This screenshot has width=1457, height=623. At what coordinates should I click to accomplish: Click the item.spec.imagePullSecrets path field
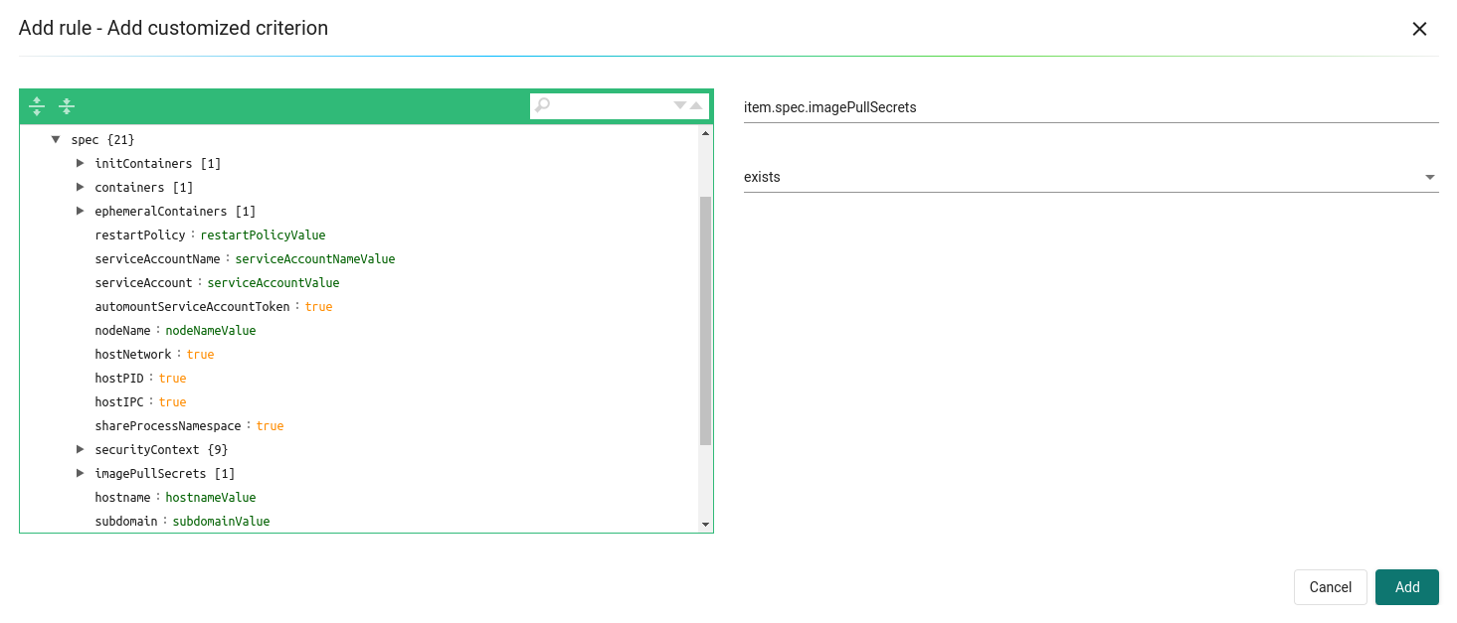(x=1090, y=107)
